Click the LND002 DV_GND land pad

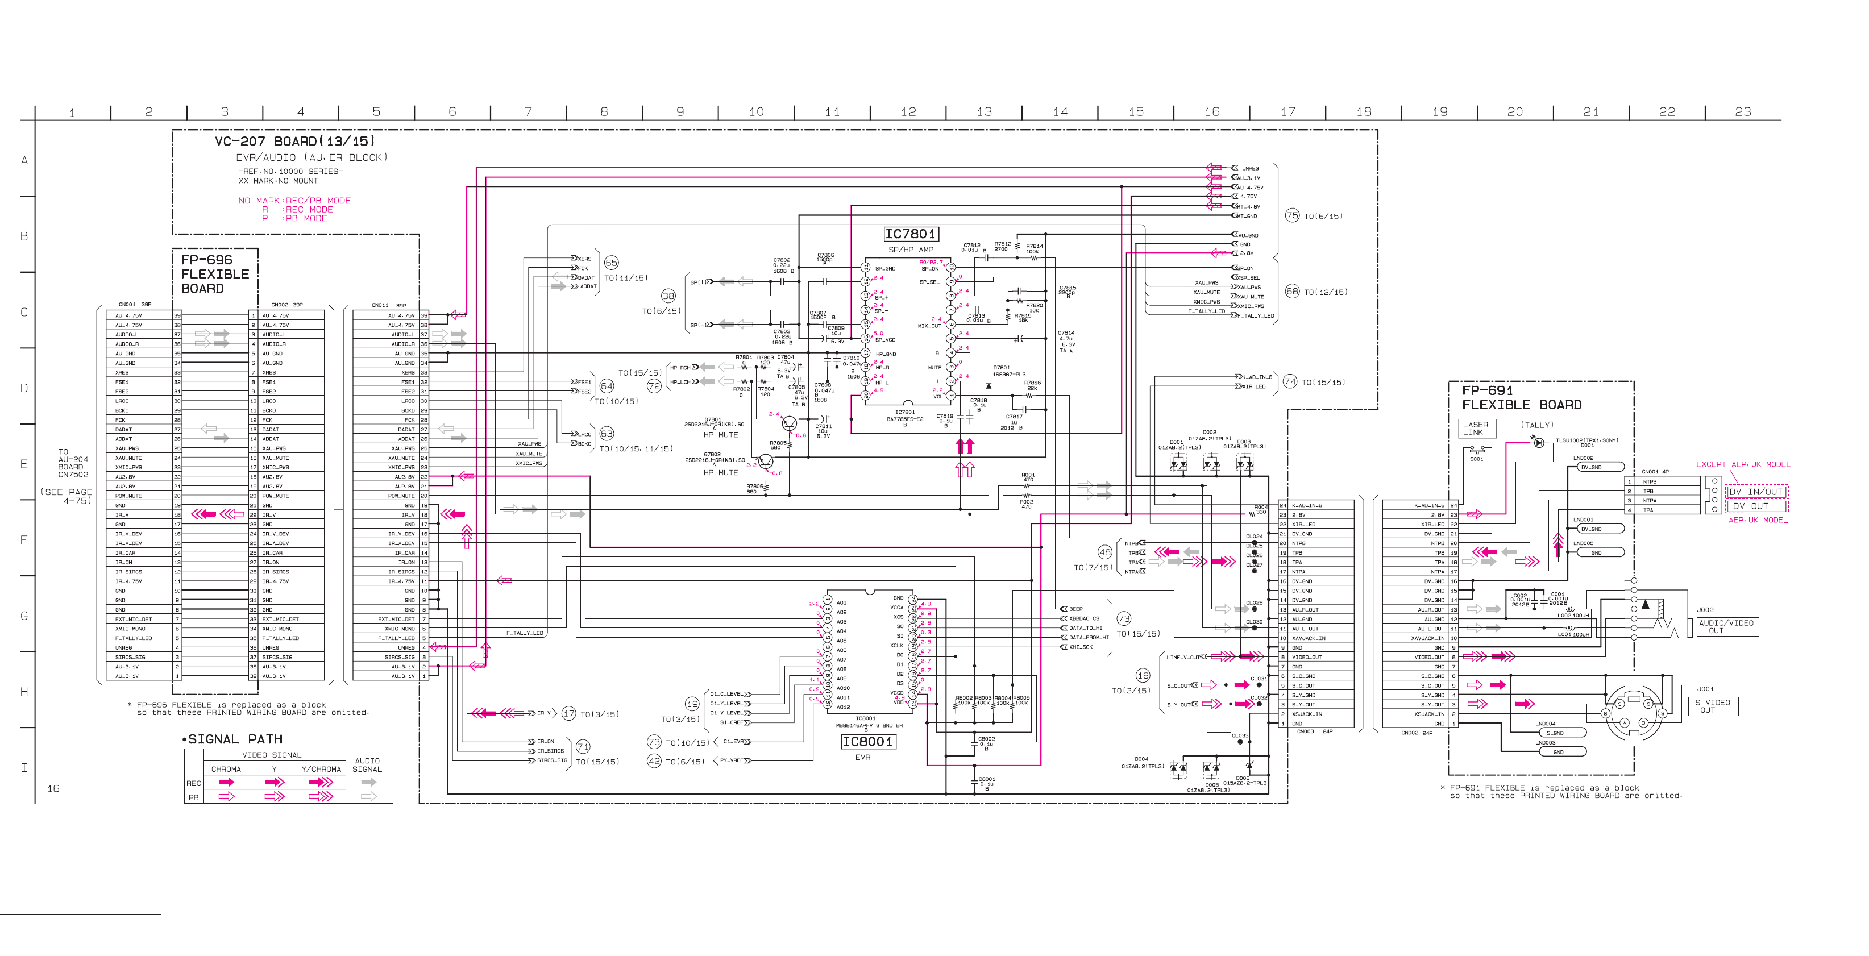[x=1601, y=468]
